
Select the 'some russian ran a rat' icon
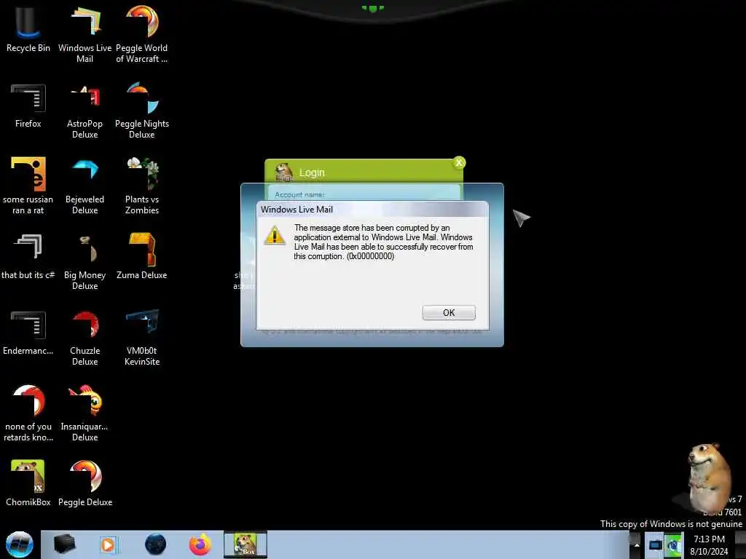(x=28, y=186)
